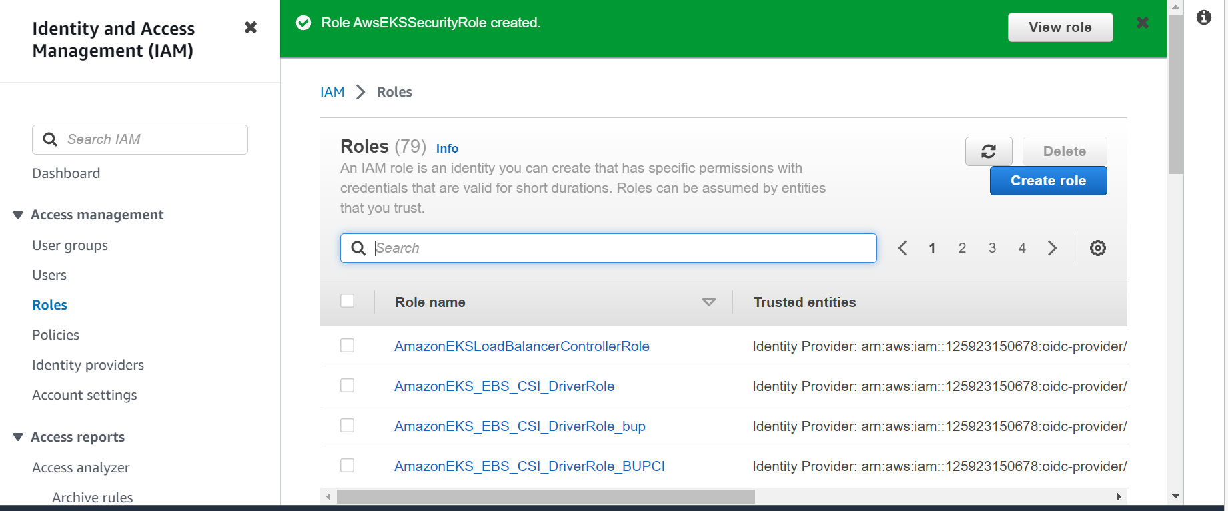Open AmazonEKS_EBS_CSI_DriverRole_bup role link
1228x511 pixels.
520,426
